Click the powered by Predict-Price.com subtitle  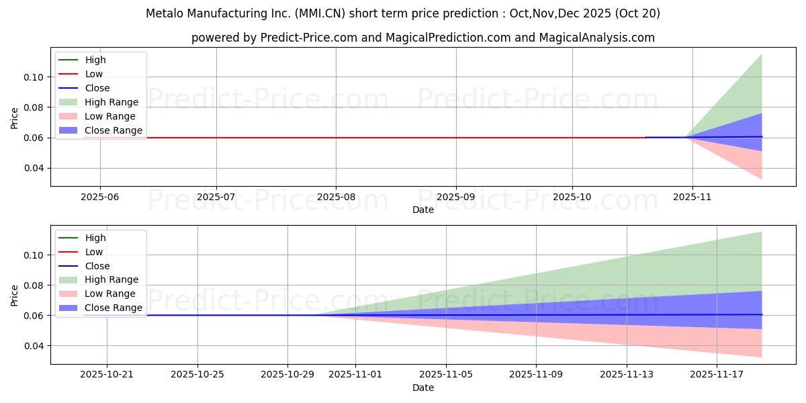(x=422, y=38)
